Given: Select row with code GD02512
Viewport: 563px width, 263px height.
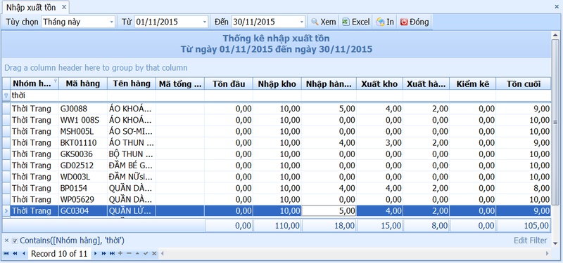Looking at the screenshot, I should click(277, 166).
